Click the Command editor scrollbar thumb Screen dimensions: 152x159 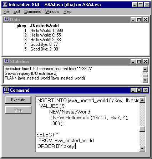point(142,129)
